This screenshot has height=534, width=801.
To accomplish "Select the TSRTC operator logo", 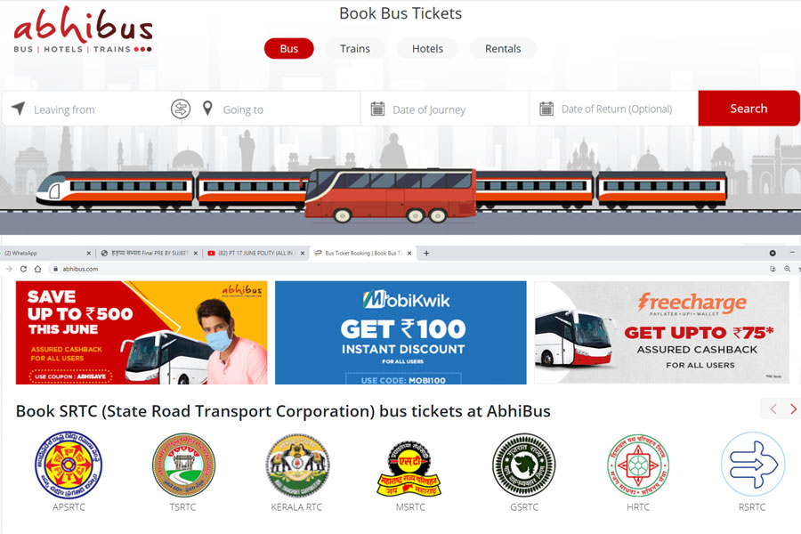I will point(183,465).
